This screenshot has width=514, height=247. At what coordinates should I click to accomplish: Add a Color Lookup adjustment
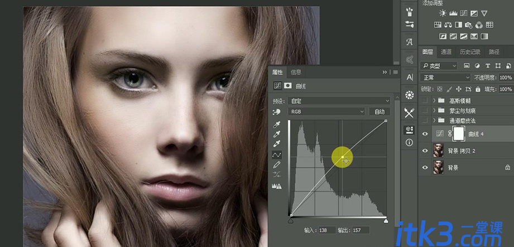[489, 25]
